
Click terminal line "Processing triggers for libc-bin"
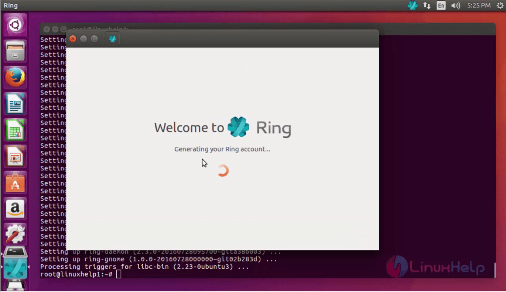click(x=145, y=267)
